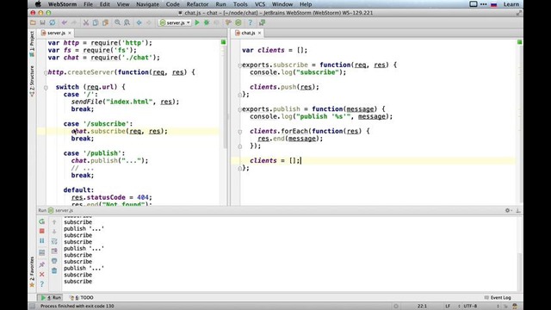Switch to the chat.js editor tab
551x310 pixels.
tap(248, 33)
